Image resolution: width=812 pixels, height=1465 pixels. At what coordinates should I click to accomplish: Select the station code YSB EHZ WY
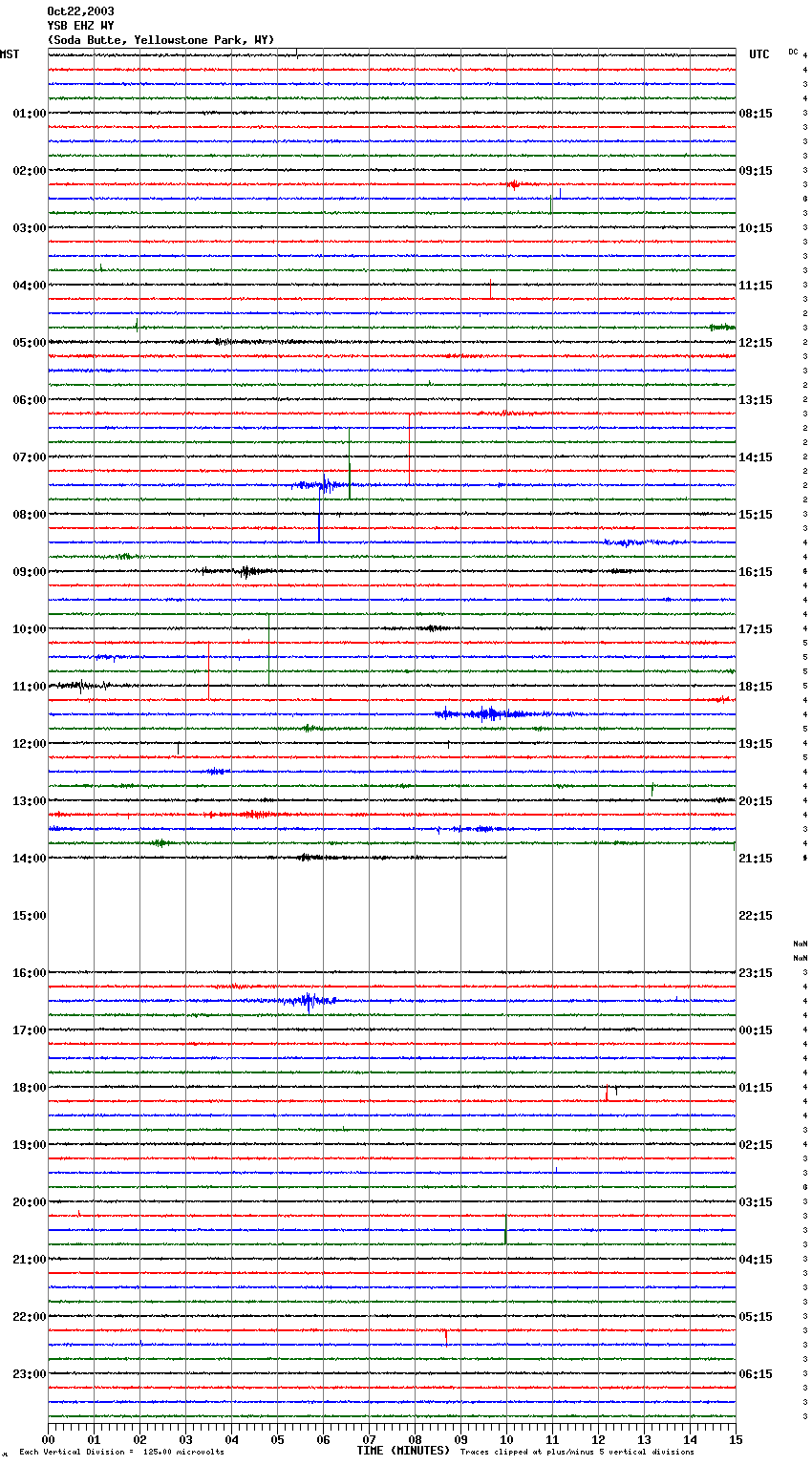(x=80, y=26)
